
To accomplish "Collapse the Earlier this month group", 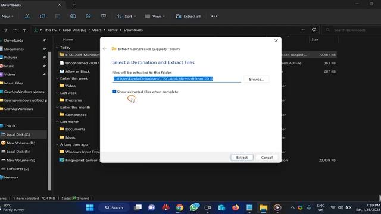I will point(57,107).
